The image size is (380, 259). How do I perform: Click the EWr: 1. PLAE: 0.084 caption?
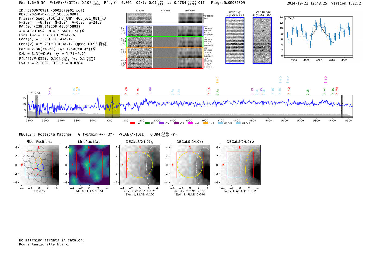point(190,194)
